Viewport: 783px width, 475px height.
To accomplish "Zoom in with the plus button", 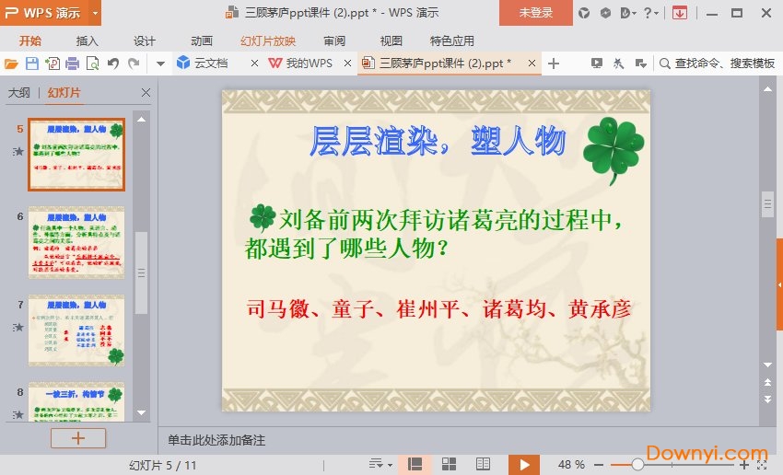I will click(744, 465).
